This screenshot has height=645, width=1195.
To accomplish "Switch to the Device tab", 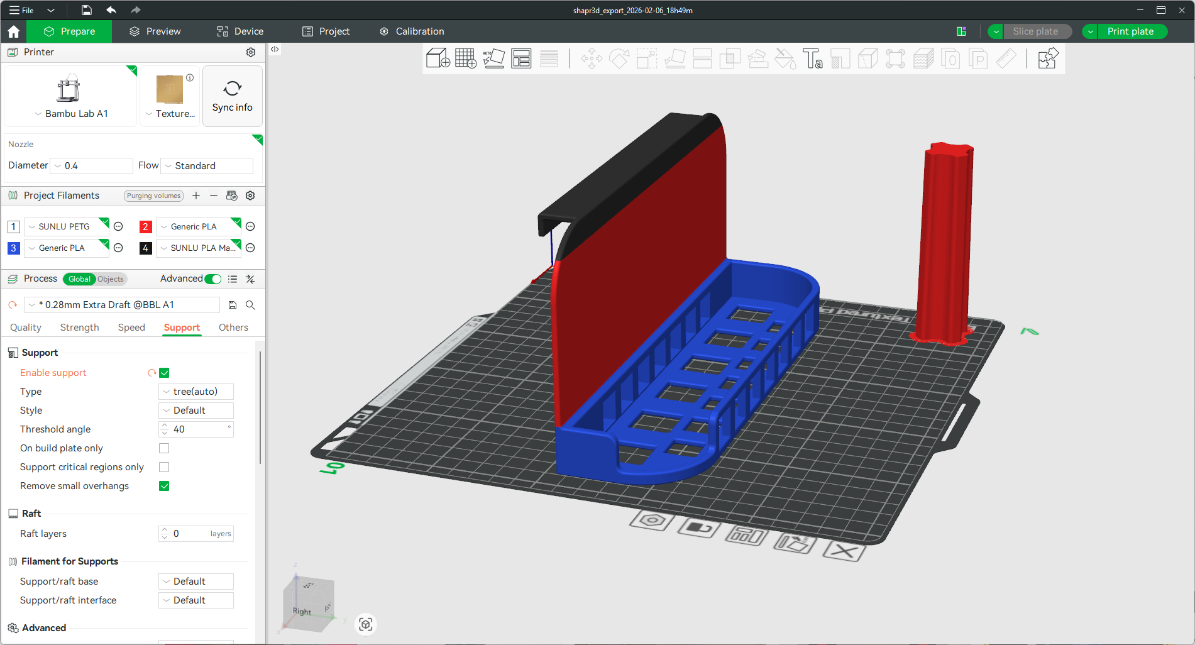I will point(240,31).
